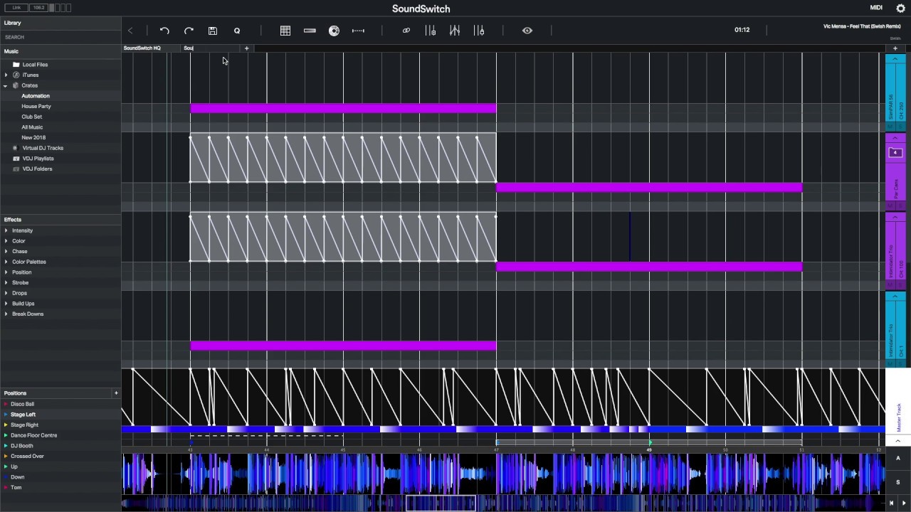The width and height of the screenshot is (911, 512).
Task: Click the quantize Q icon
Action: pyautogui.click(x=237, y=31)
